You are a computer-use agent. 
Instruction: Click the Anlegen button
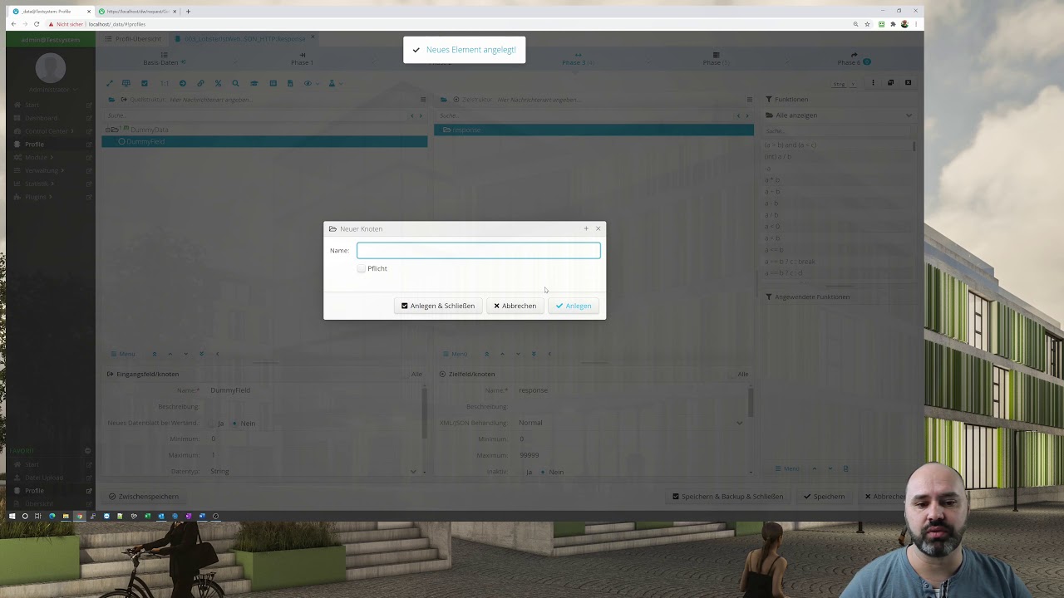574,306
